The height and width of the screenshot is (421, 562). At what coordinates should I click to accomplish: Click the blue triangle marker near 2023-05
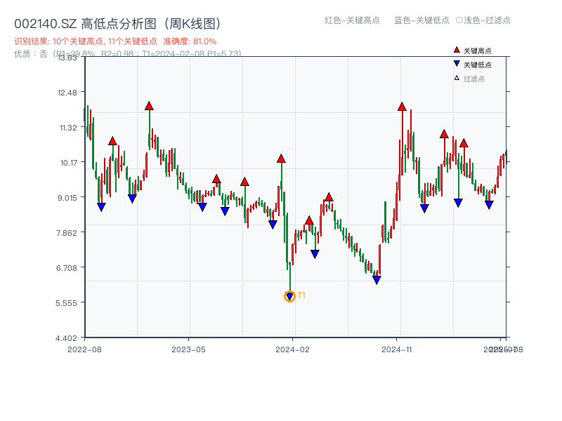[x=204, y=206]
